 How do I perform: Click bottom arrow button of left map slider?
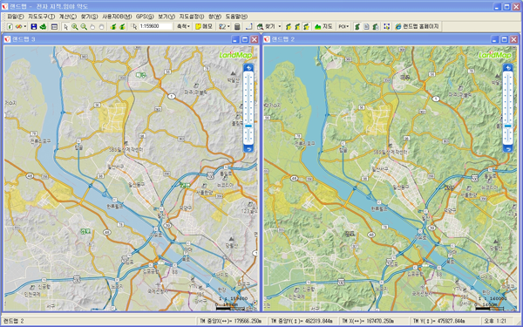248,149
